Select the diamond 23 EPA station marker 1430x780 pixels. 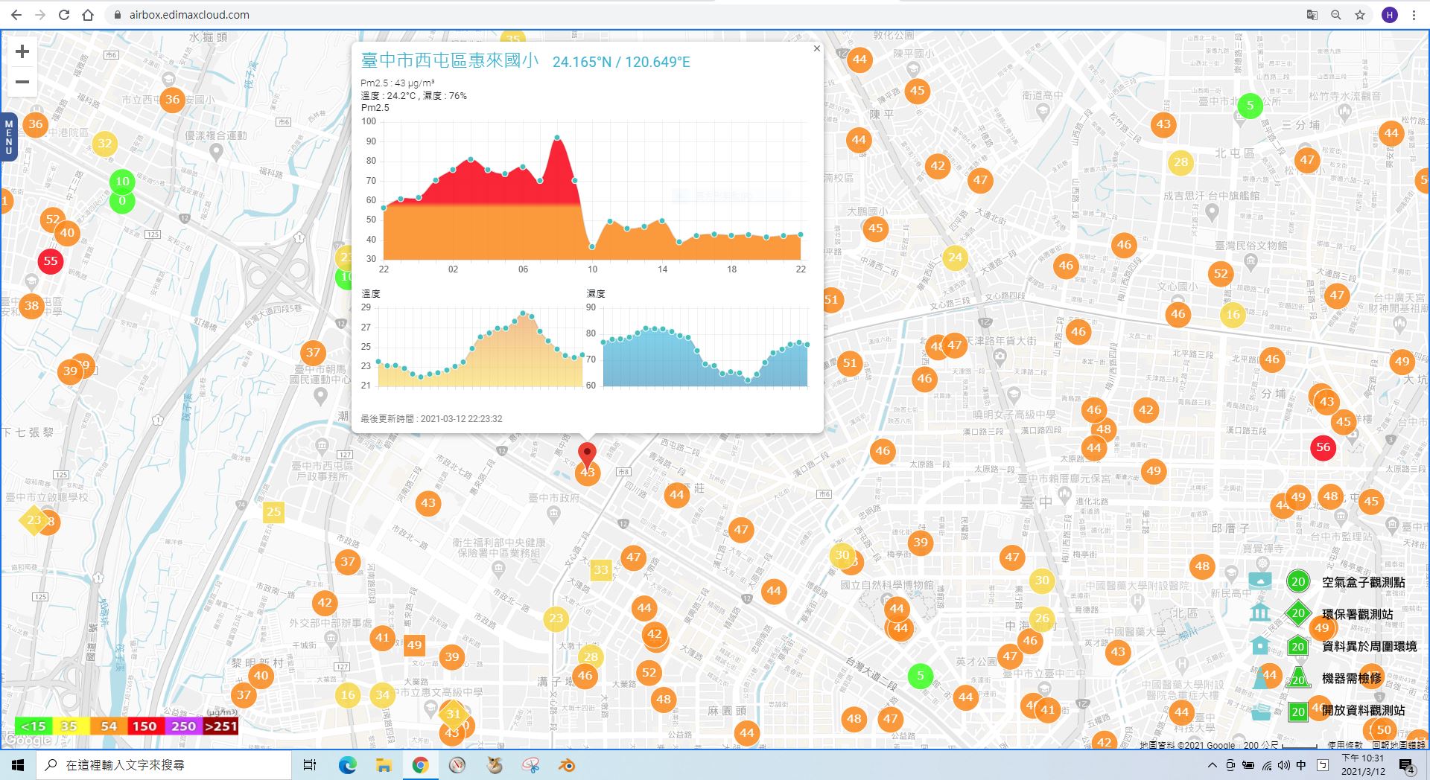[x=34, y=520]
